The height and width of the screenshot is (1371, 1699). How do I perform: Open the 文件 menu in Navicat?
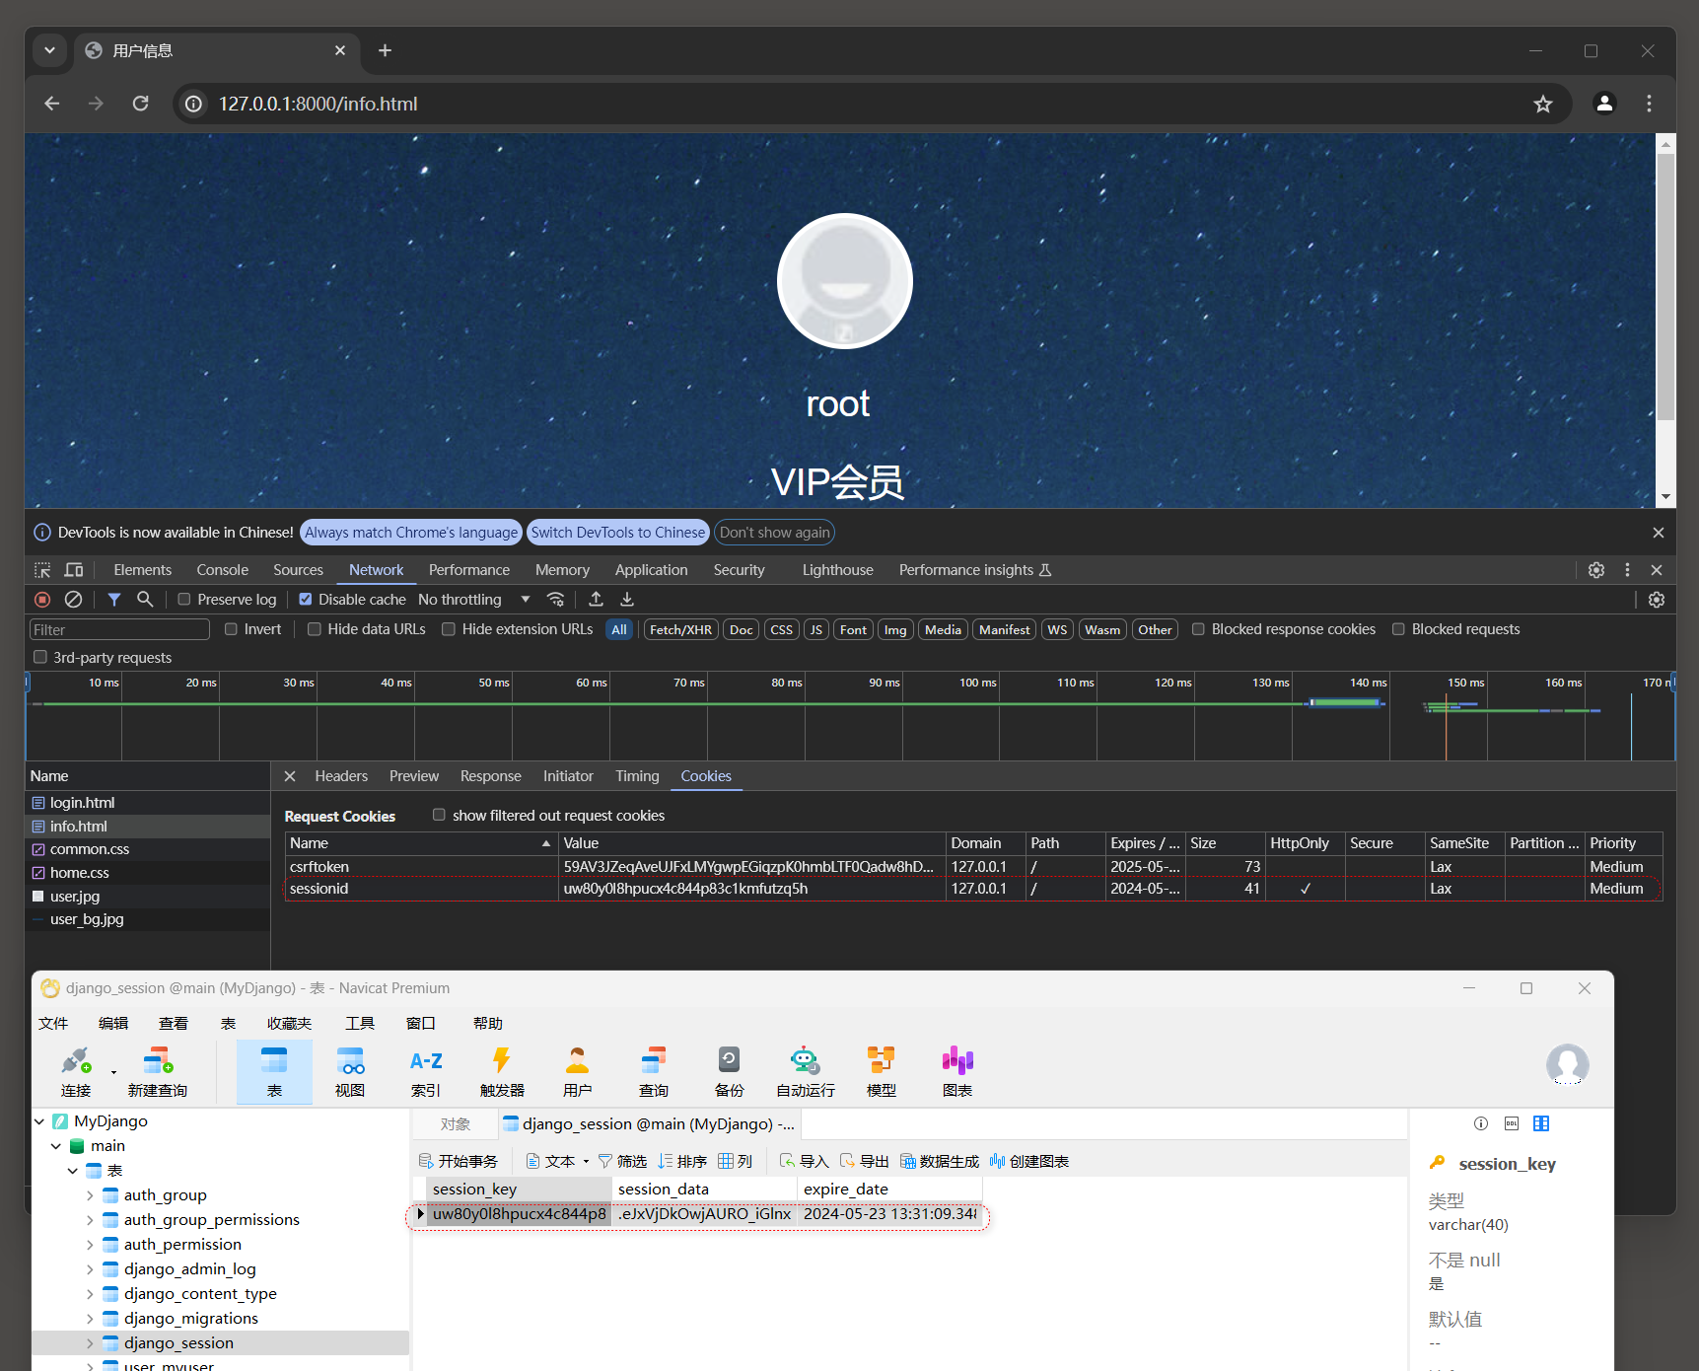pos(53,1023)
